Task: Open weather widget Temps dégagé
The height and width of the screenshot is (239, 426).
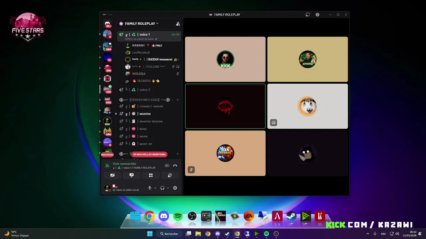Action: coord(17,234)
